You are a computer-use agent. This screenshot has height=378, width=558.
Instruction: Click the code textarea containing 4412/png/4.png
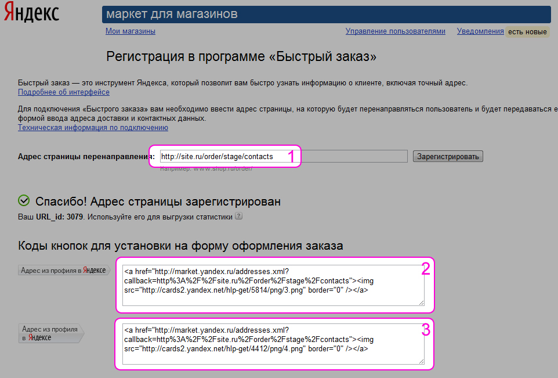pos(273,344)
